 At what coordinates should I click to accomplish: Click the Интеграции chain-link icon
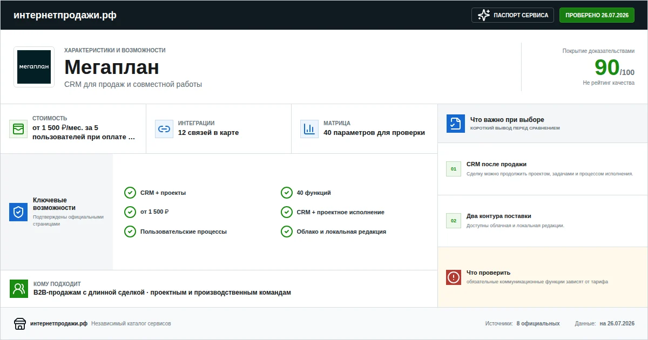(164, 129)
